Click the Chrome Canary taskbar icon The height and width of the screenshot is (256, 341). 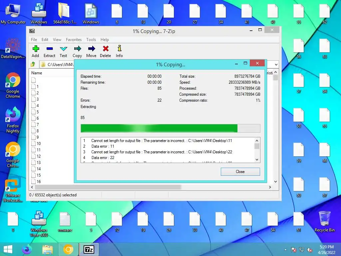click(68, 249)
